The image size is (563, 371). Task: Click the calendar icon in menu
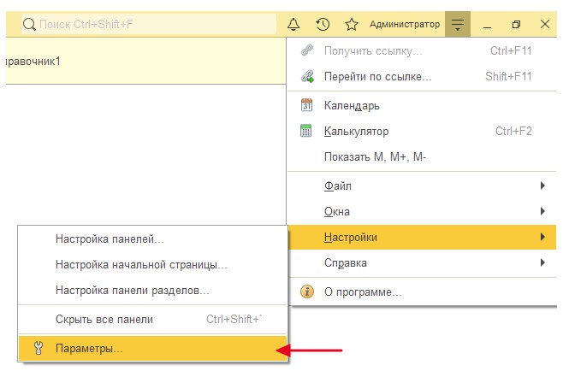(307, 105)
